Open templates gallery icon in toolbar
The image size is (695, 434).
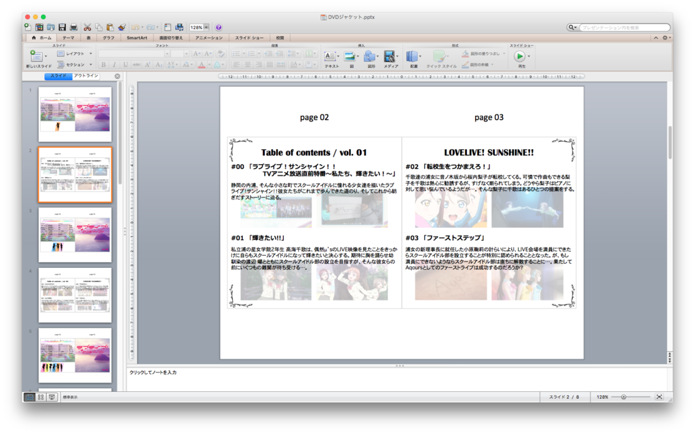point(39,27)
